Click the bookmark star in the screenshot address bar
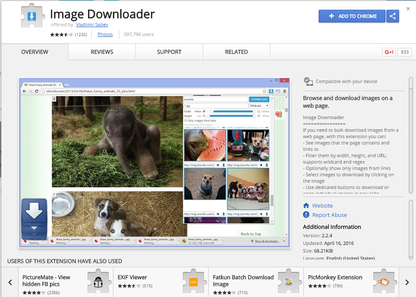 (x=264, y=91)
